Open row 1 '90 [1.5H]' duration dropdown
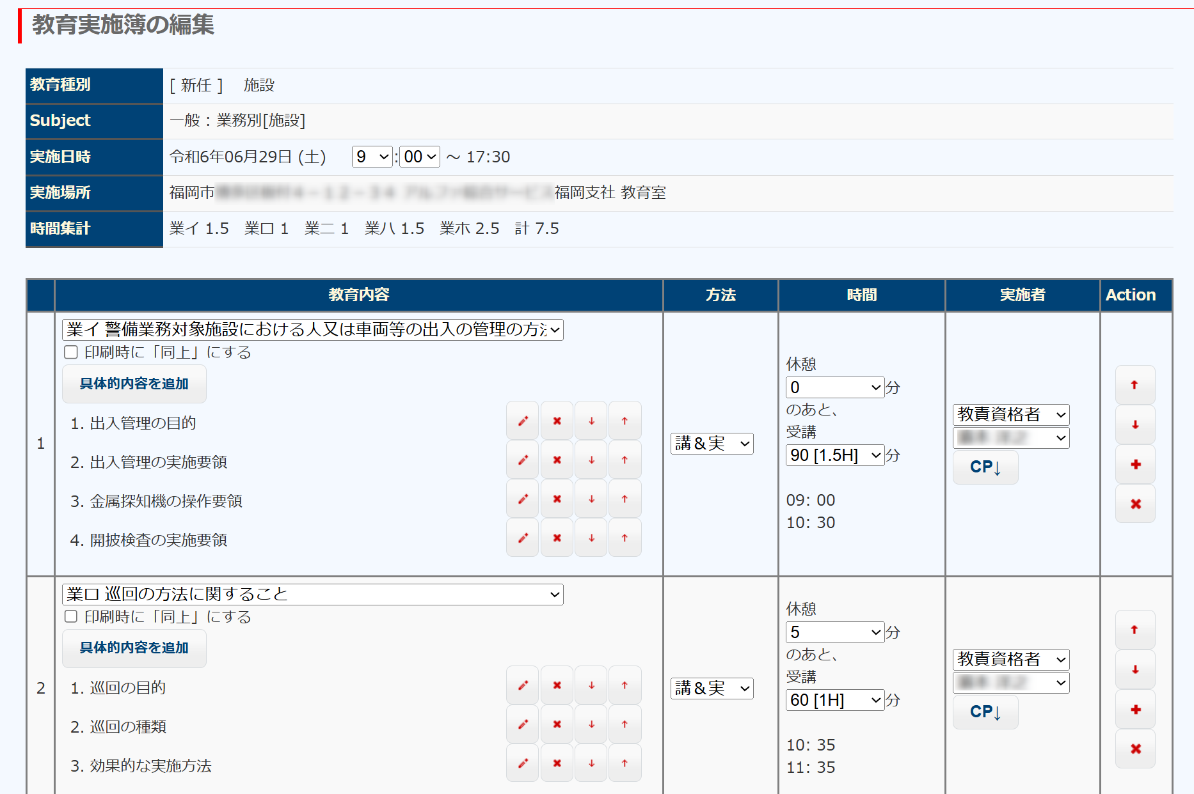1194x794 pixels. tap(834, 455)
